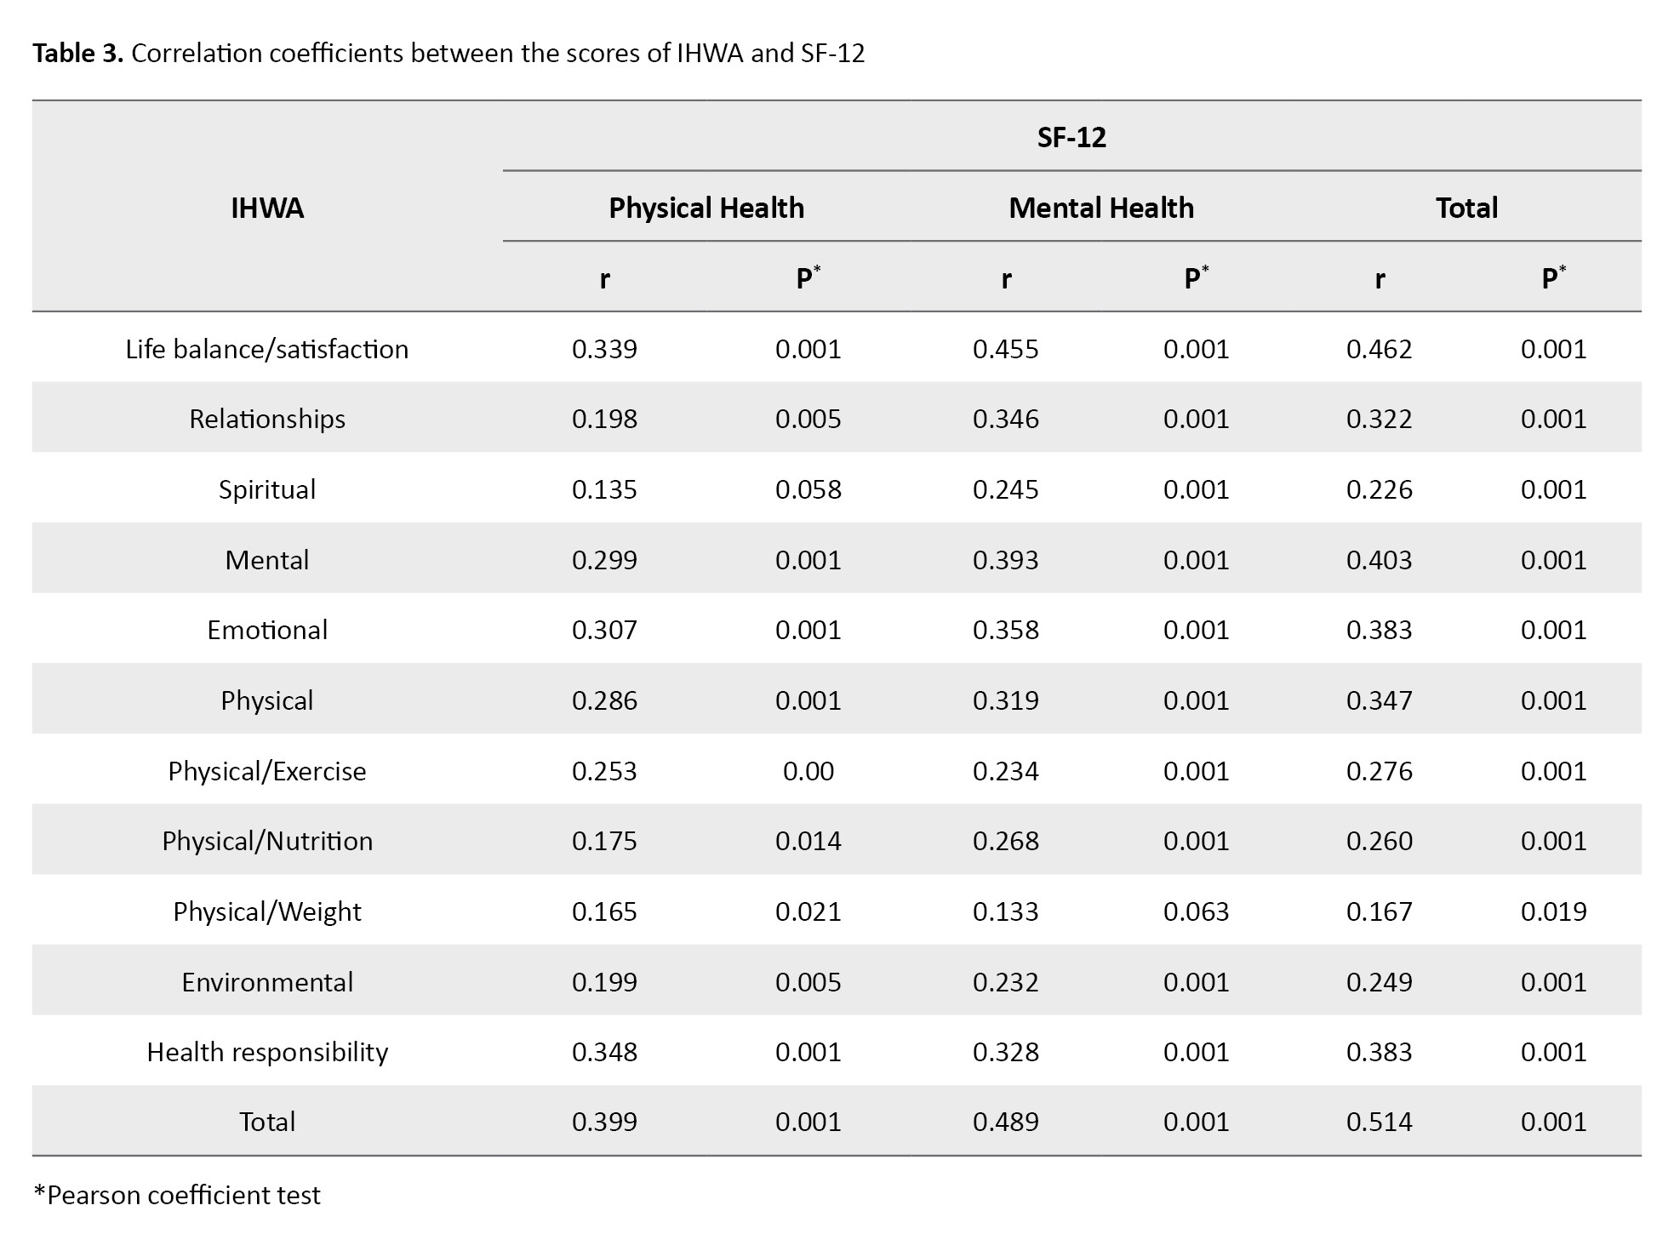This screenshot has height=1234, width=1674.
Task: Select the Physical/Exercise row label
Action: click(x=266, y=771)
